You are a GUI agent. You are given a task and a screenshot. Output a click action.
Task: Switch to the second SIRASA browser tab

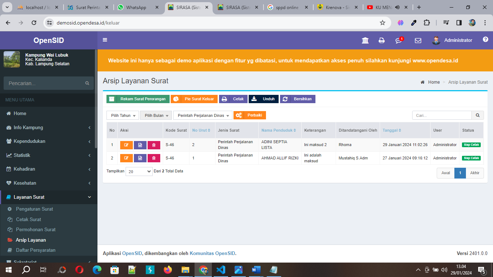coord(236,6)
